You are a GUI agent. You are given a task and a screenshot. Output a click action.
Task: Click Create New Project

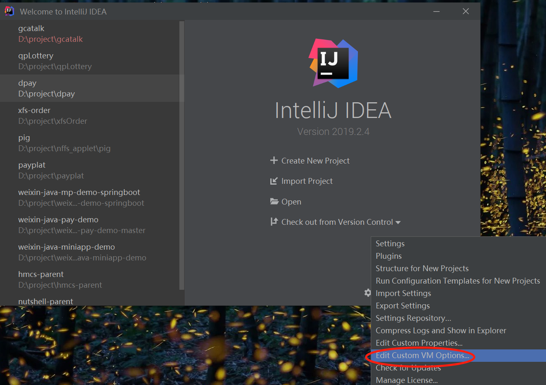[315, 161]
